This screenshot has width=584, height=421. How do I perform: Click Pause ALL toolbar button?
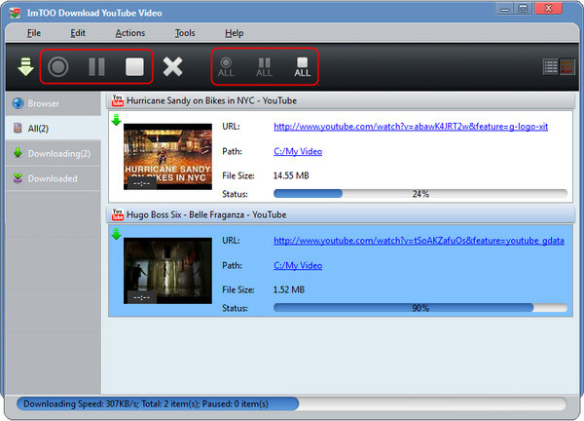(264, 67)
